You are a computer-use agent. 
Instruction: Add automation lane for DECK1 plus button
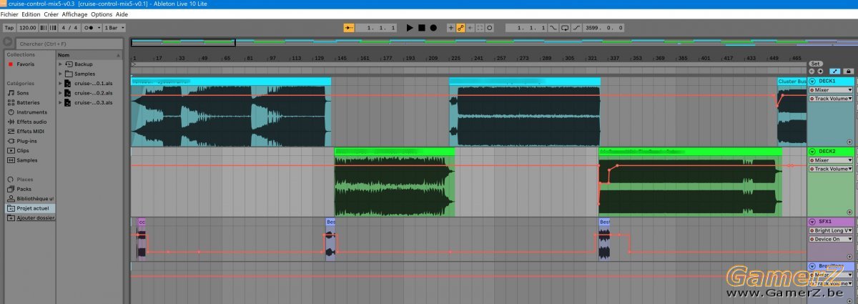click(849, 142)
